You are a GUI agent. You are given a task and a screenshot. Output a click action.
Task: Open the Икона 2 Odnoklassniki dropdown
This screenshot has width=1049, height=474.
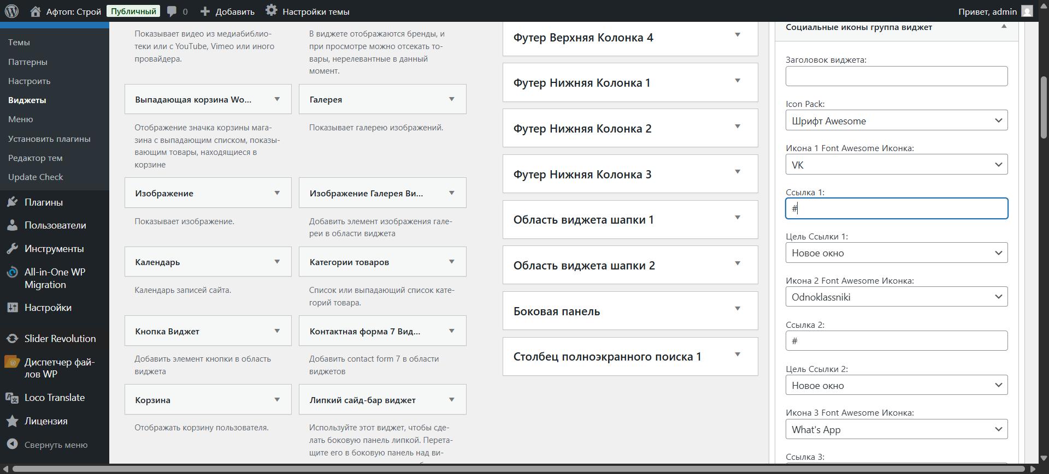tap(896, 297)
